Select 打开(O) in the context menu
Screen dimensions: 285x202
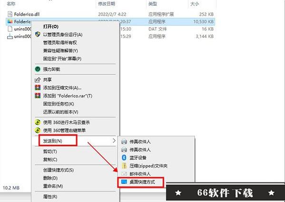[x=51, y=27]
